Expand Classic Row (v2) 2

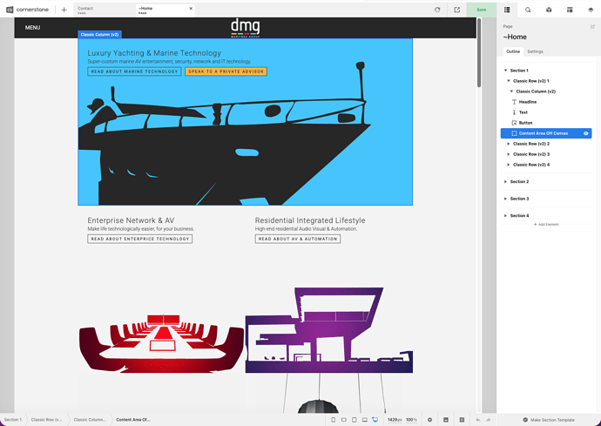point(509,144)
